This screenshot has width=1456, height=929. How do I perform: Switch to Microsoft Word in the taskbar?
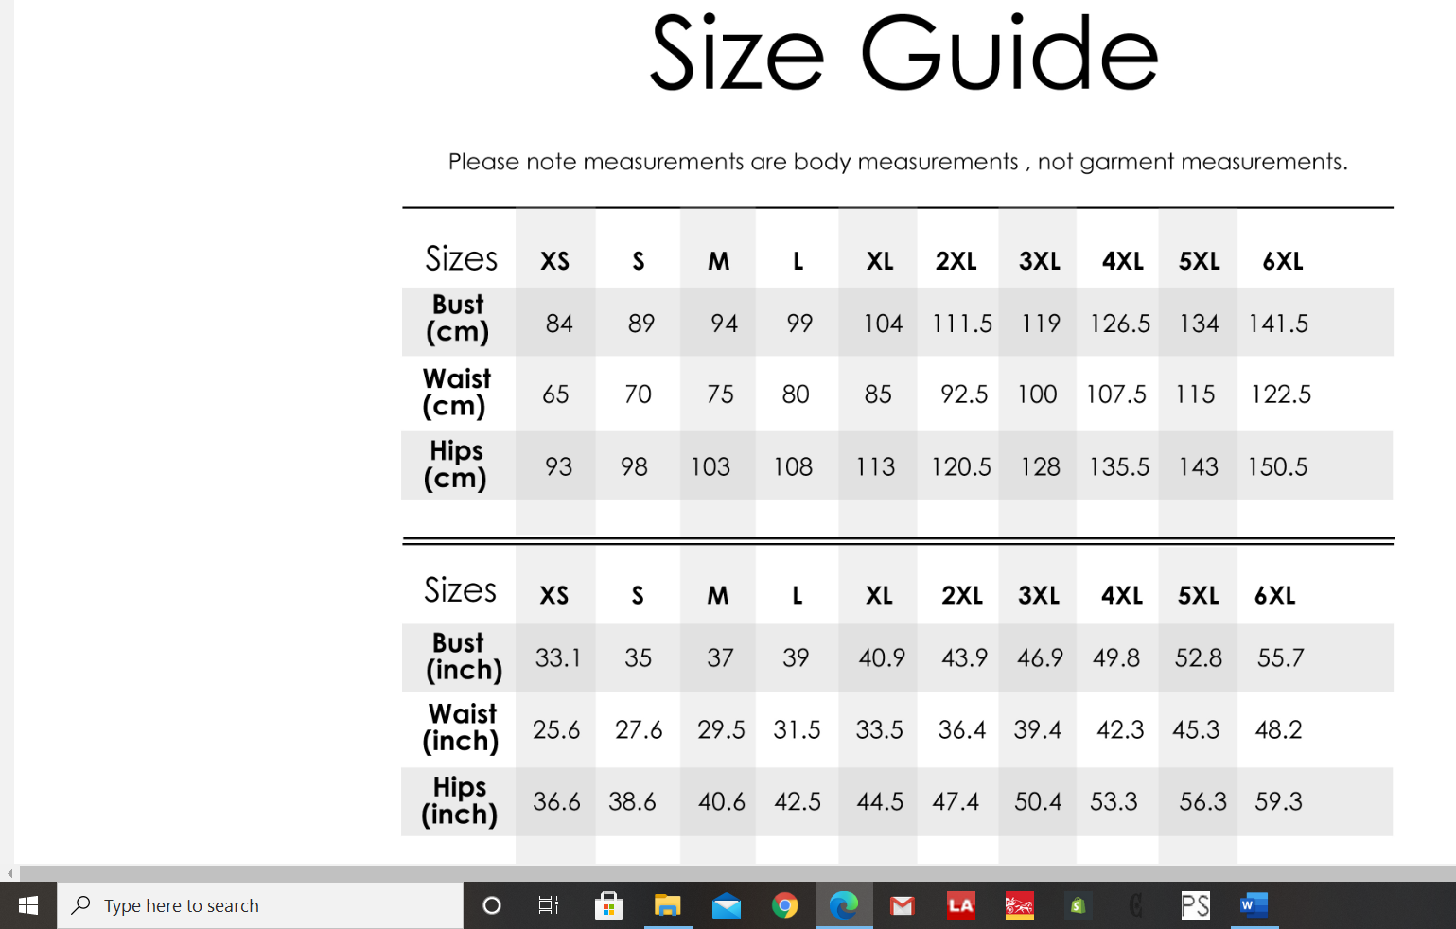pyautogui.click(x=1254, y=905)
